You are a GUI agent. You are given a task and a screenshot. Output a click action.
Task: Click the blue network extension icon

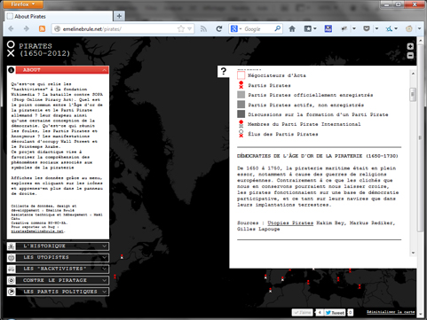pos(389,28)
